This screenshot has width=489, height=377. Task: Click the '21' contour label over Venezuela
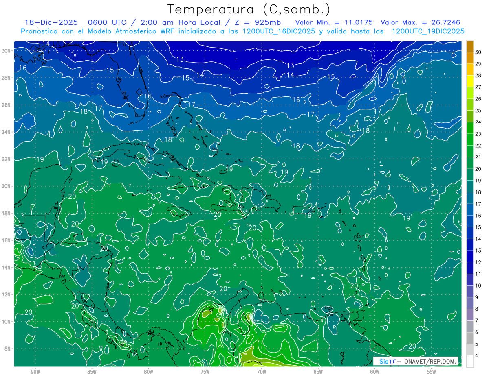228,316
